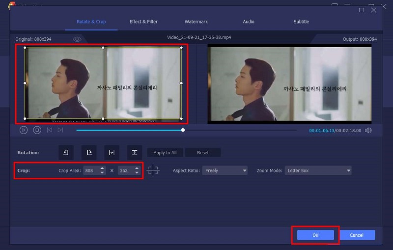Open the Watermark tab
This screenshot has height=250, width=393.
point(196,22)
